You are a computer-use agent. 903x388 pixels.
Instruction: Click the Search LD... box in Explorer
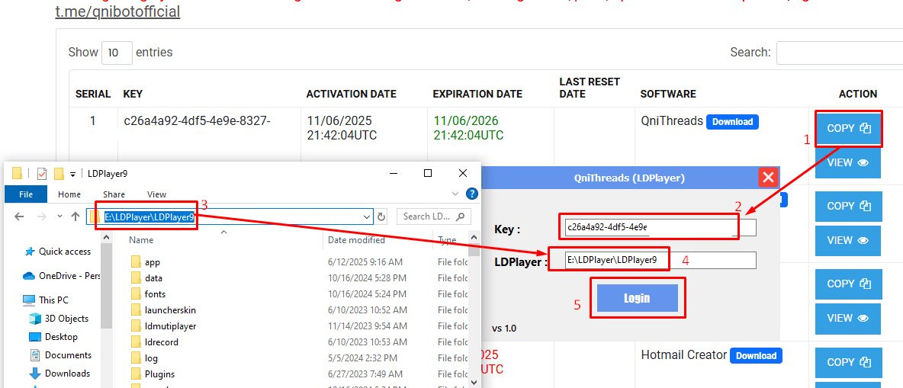point(434,216)
